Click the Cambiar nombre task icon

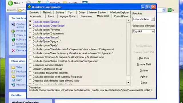coord(13,24)
